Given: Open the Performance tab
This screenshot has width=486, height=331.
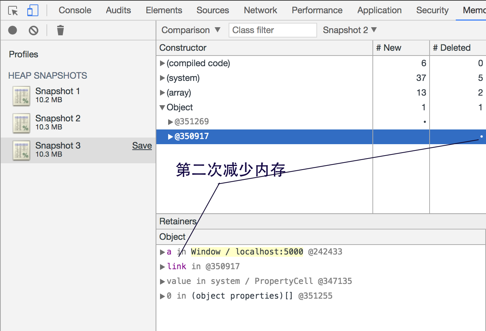Looking at the screenshot, I should click(x=317, y=10).
